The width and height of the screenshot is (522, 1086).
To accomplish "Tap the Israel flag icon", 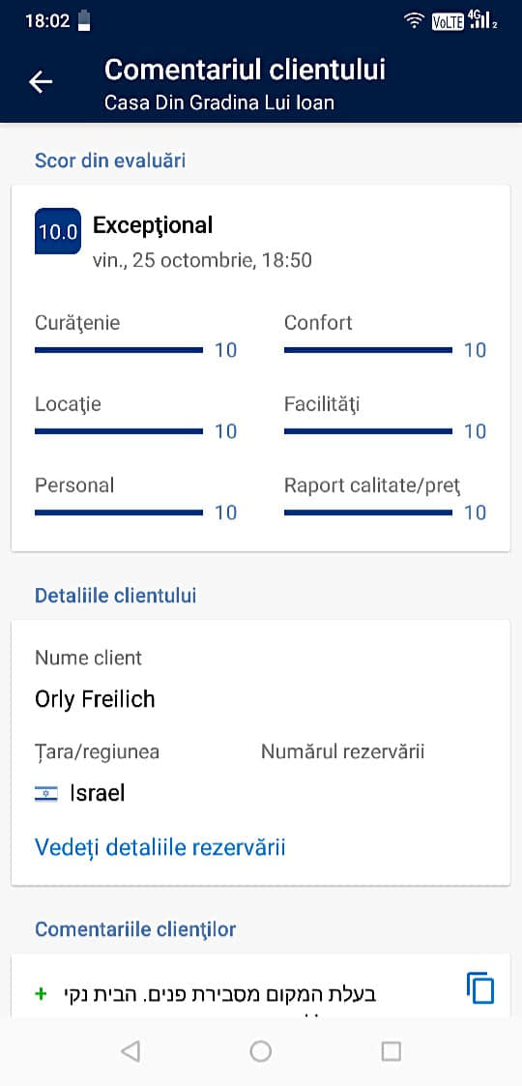I will coord(46,794).
